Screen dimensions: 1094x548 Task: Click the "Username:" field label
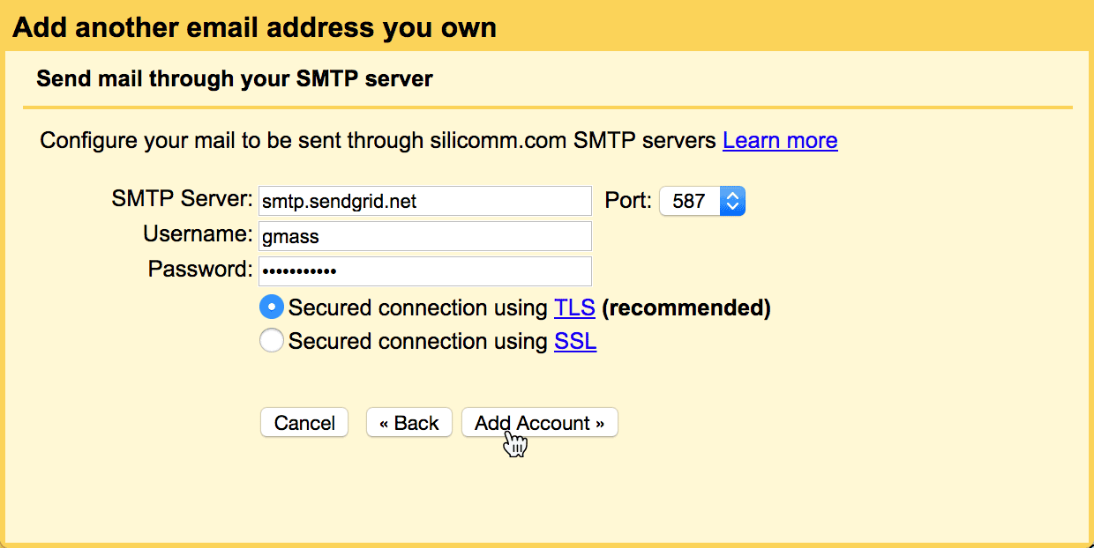[x=198, y=234]
